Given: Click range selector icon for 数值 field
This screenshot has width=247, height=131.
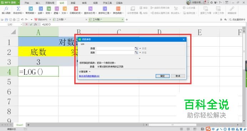Looking at the screenshot, I should click(136, 48).
